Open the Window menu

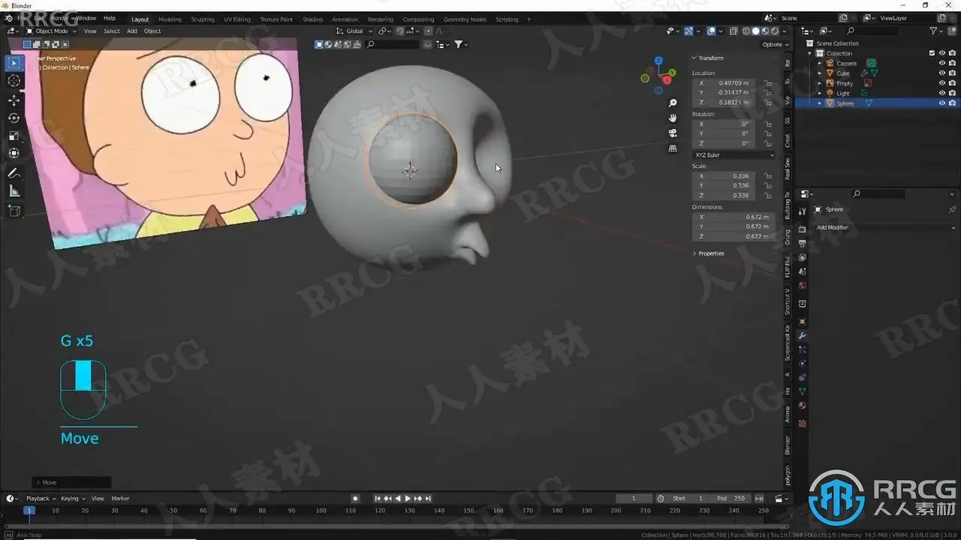click(86, 18)
